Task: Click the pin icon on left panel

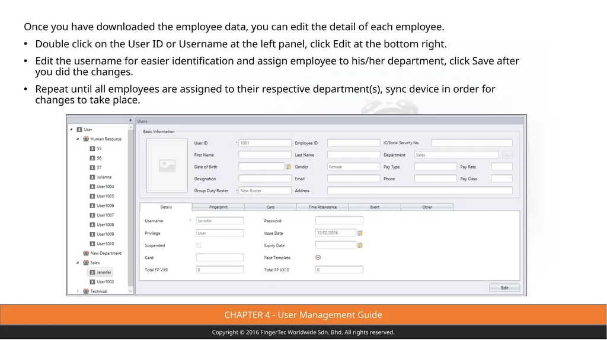Action: [130, 121]
